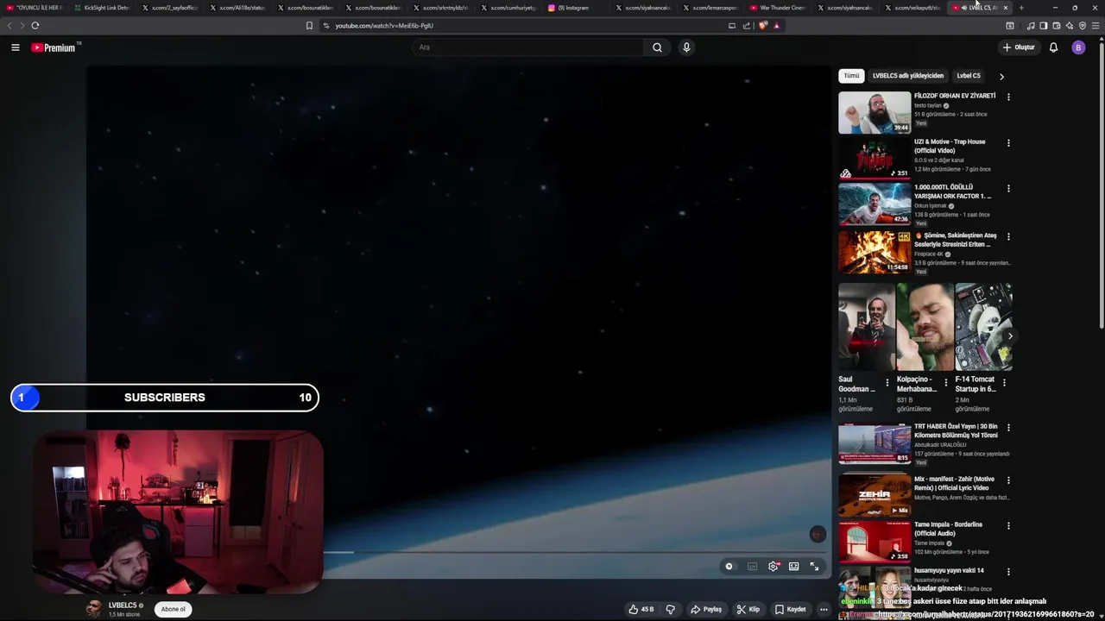
Task: Open player settings gear
Action: (773, 567)
